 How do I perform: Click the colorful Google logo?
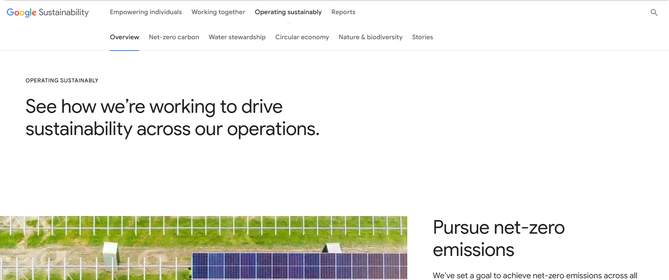(21, 12)
